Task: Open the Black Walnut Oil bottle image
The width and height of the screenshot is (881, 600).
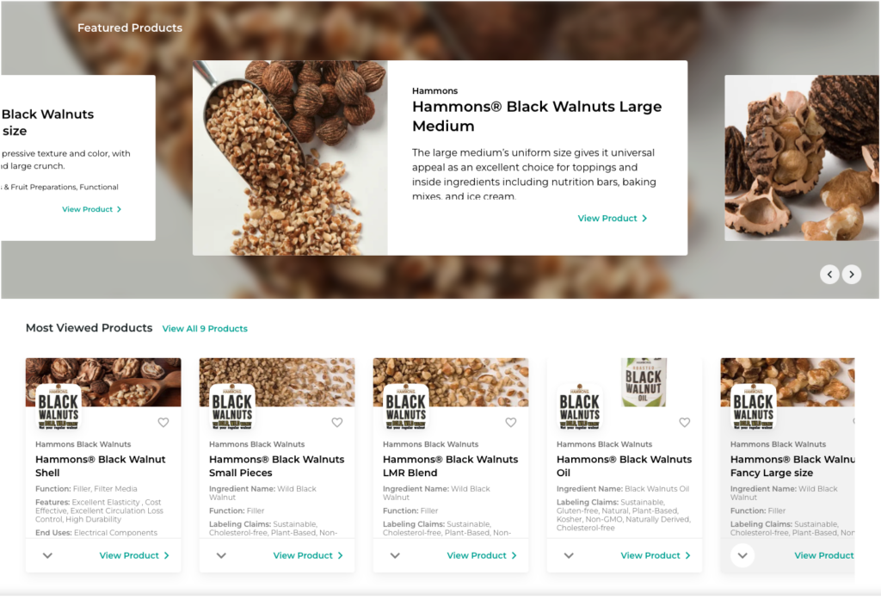Action: point(644,382)
